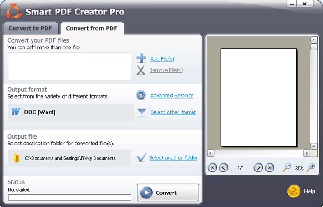
Task: Select the Convert from PDF tab
Action: pos(92,28)
